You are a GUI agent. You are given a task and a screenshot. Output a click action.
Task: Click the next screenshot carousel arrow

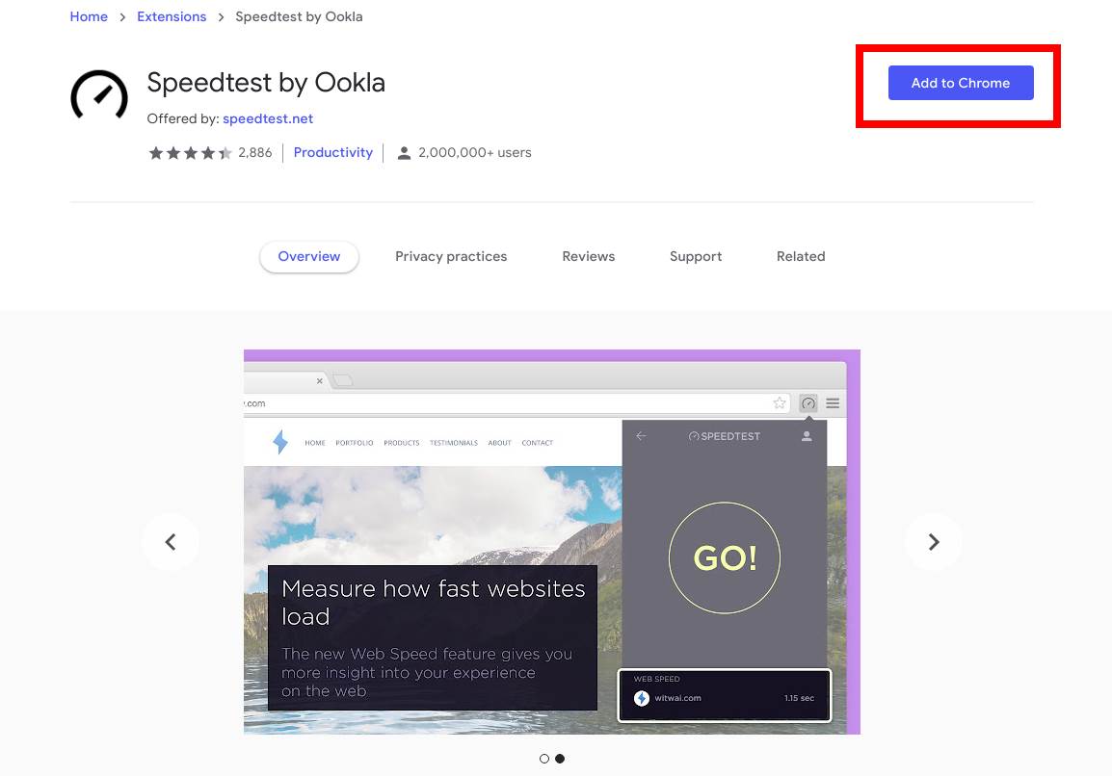tap(933, 541)
